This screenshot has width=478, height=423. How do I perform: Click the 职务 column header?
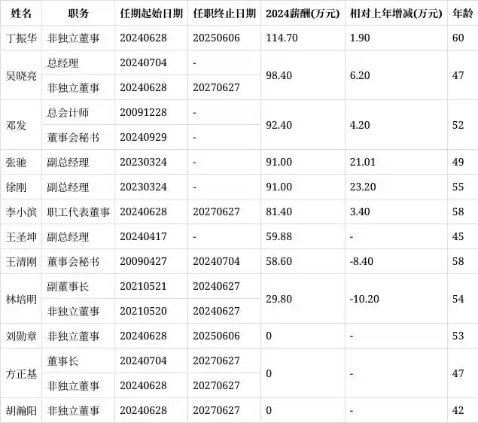(78, 14)
